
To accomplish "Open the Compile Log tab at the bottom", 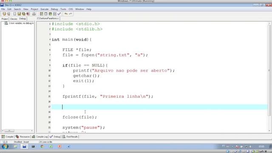I will pos(40,137).
